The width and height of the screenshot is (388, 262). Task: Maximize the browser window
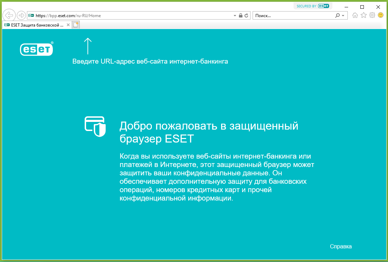(362, 7)
